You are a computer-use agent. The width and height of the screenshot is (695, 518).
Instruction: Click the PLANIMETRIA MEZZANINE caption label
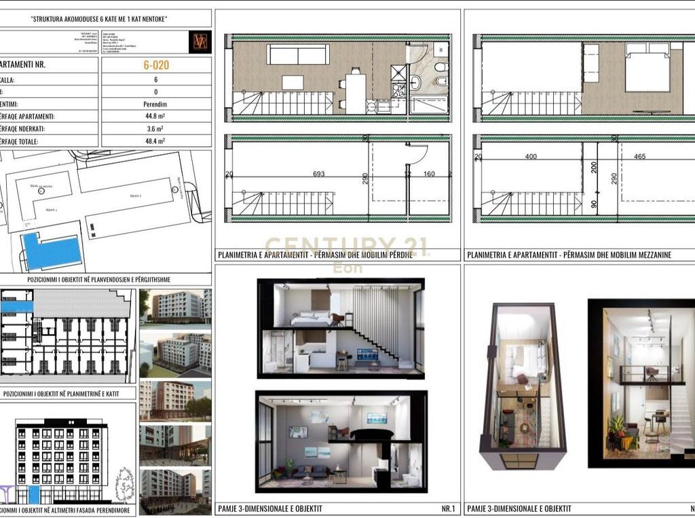click(569, 255)
